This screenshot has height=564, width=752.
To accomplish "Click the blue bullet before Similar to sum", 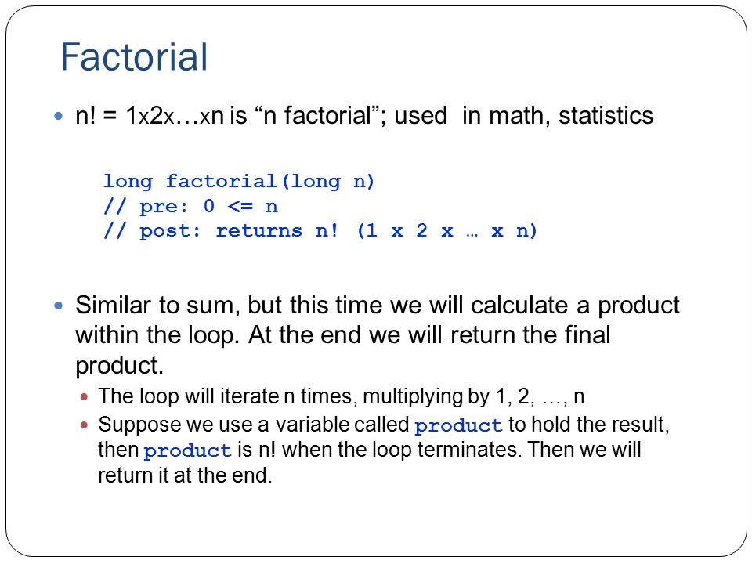I will 59,305.
